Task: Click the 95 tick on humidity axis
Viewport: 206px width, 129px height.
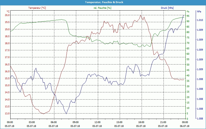Action: (x=188, y=16)
